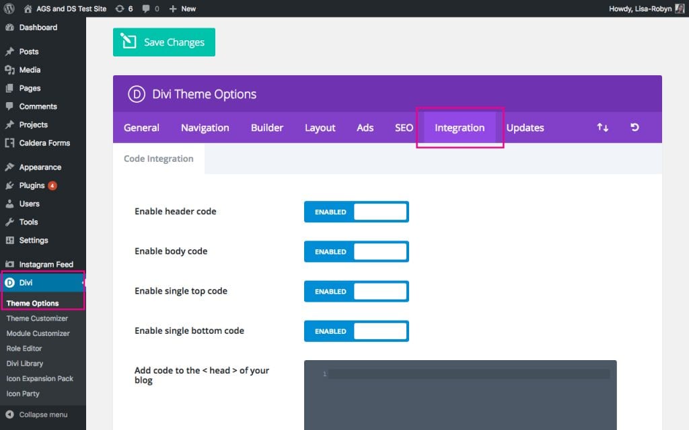Click the Media icon in sidebar

tap(9, 70)
